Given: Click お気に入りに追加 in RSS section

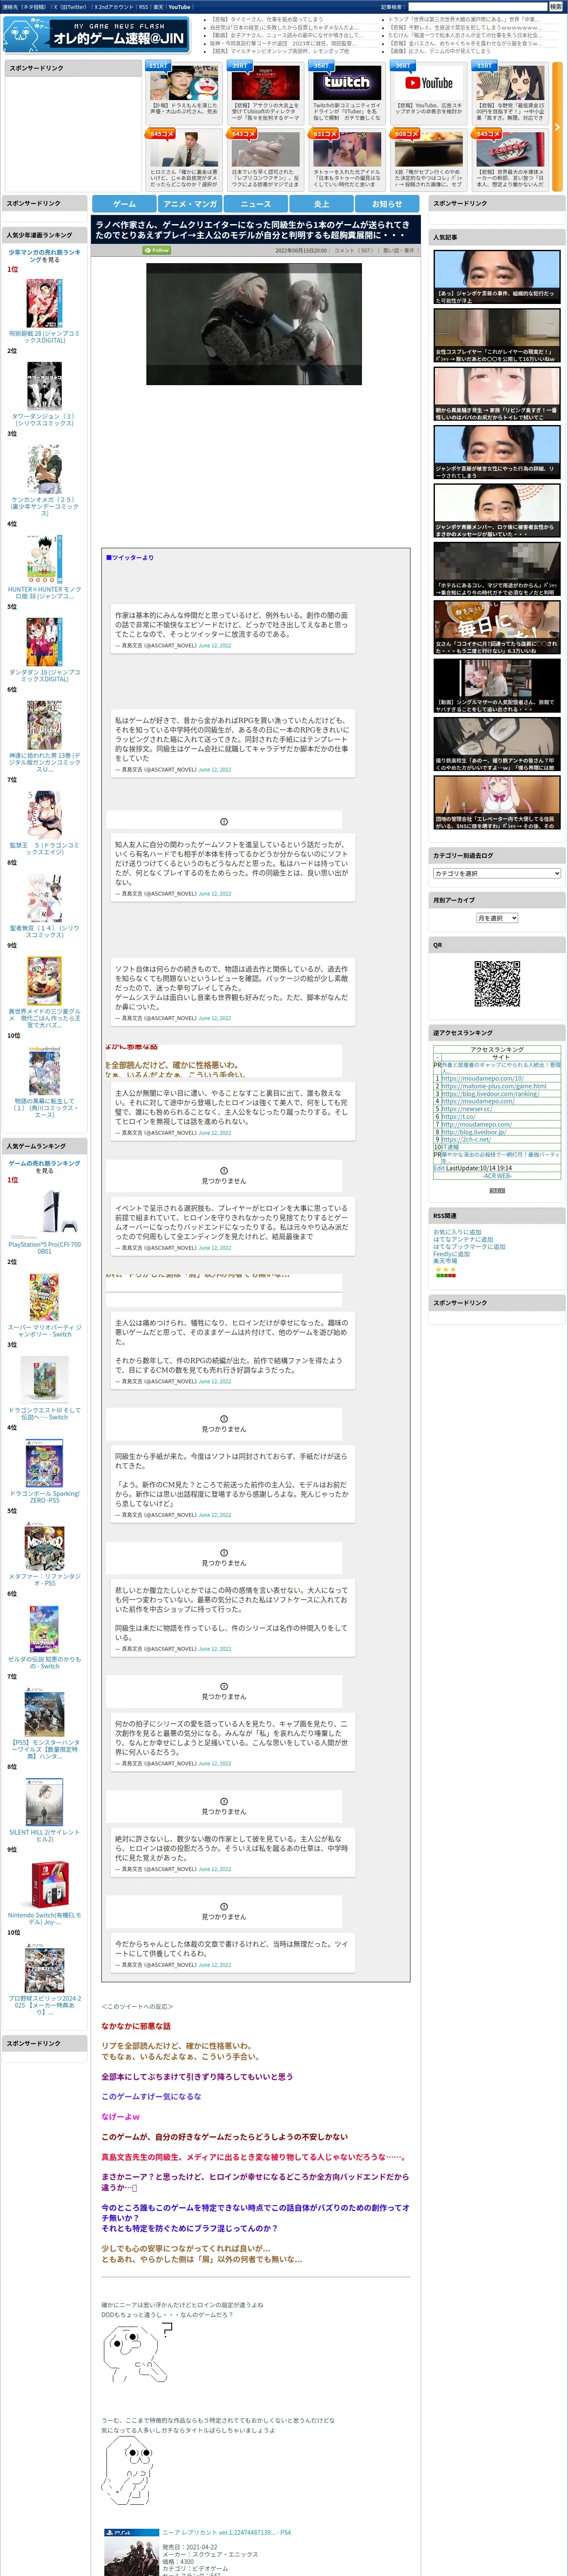Looking at the screenshot, I should pos(457,1233).
